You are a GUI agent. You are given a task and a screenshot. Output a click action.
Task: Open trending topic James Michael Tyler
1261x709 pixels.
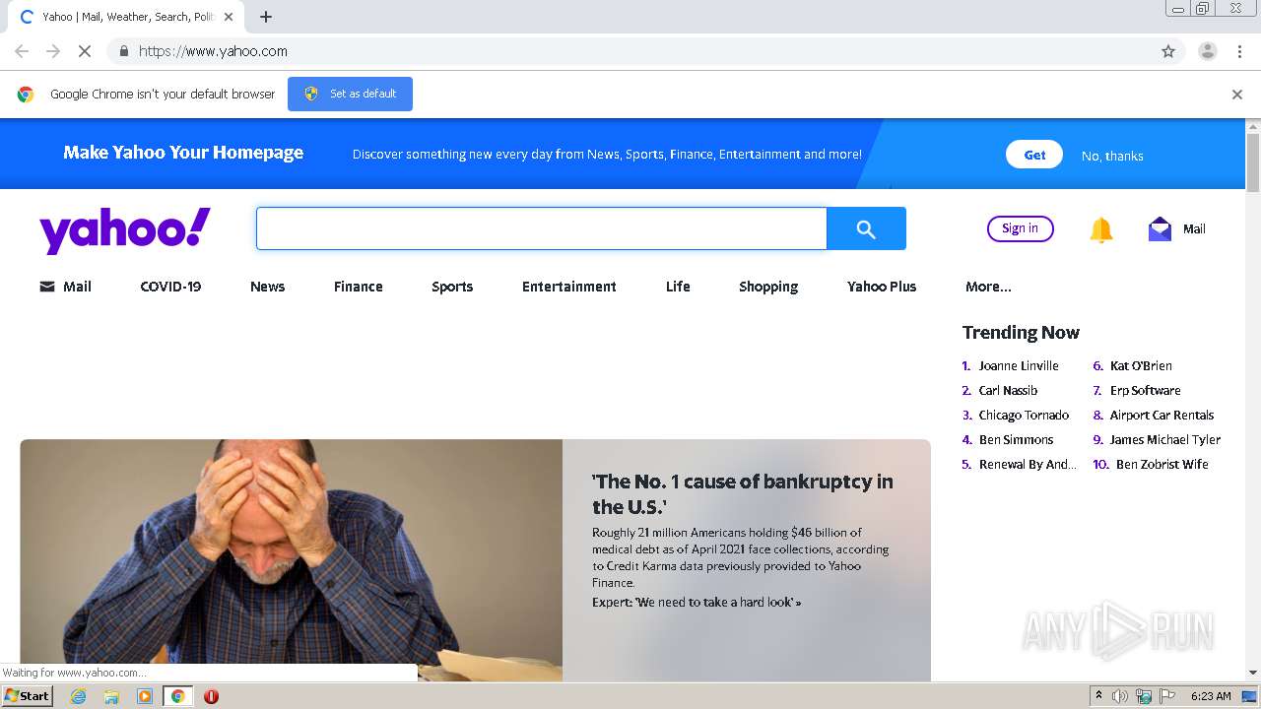pos(1164,439)
